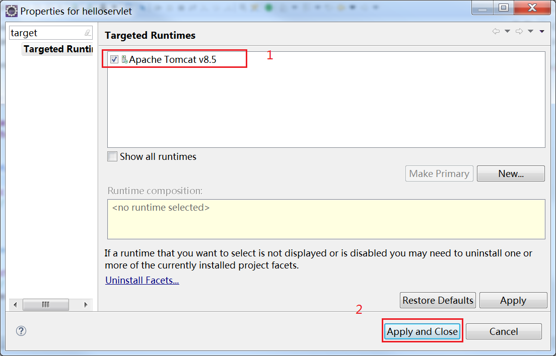Click the Restore Defaults button

coord(438,300)
